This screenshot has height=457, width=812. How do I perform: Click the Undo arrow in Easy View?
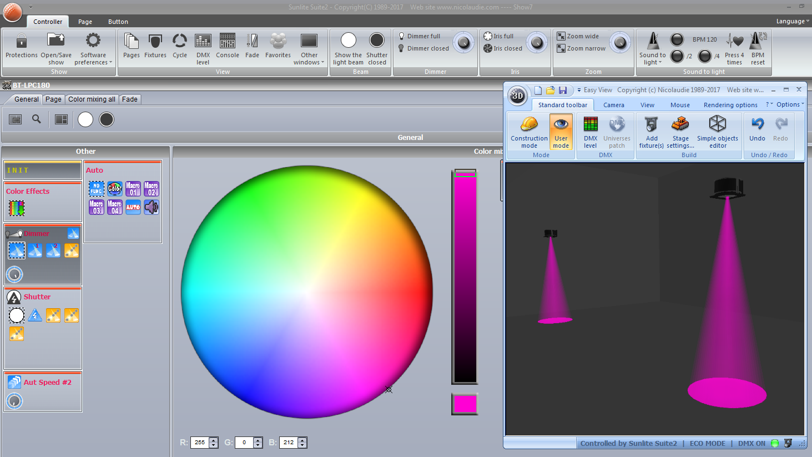pyautogui.click(x=758, y=123)
